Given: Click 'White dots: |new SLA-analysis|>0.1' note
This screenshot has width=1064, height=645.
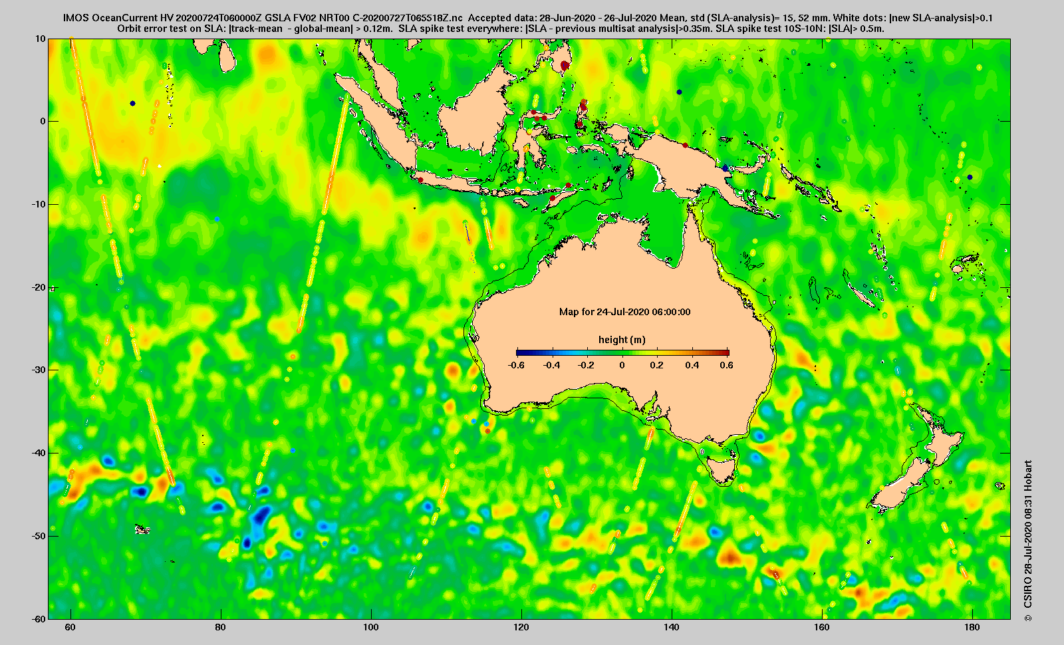Looking at the screenshot, I should click(911, 18).
